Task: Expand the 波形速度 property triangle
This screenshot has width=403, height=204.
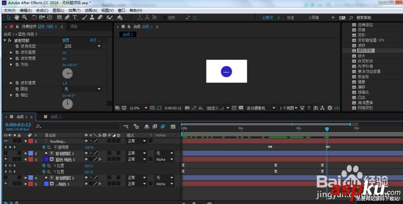Action: point(11,83)
